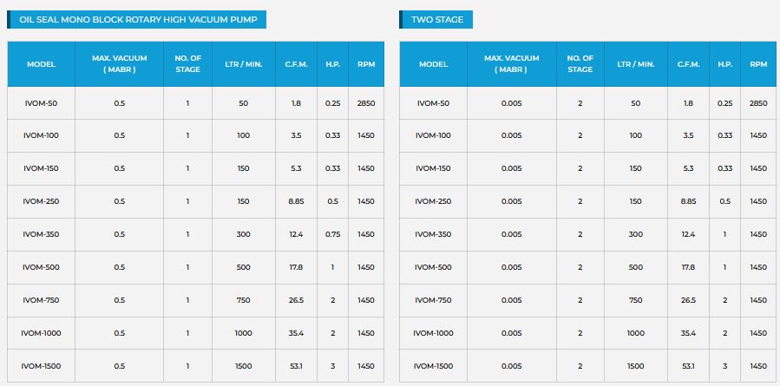Click H.P. column header in left table
Viewport: 780px width, 386px height.
coord(332,64)
